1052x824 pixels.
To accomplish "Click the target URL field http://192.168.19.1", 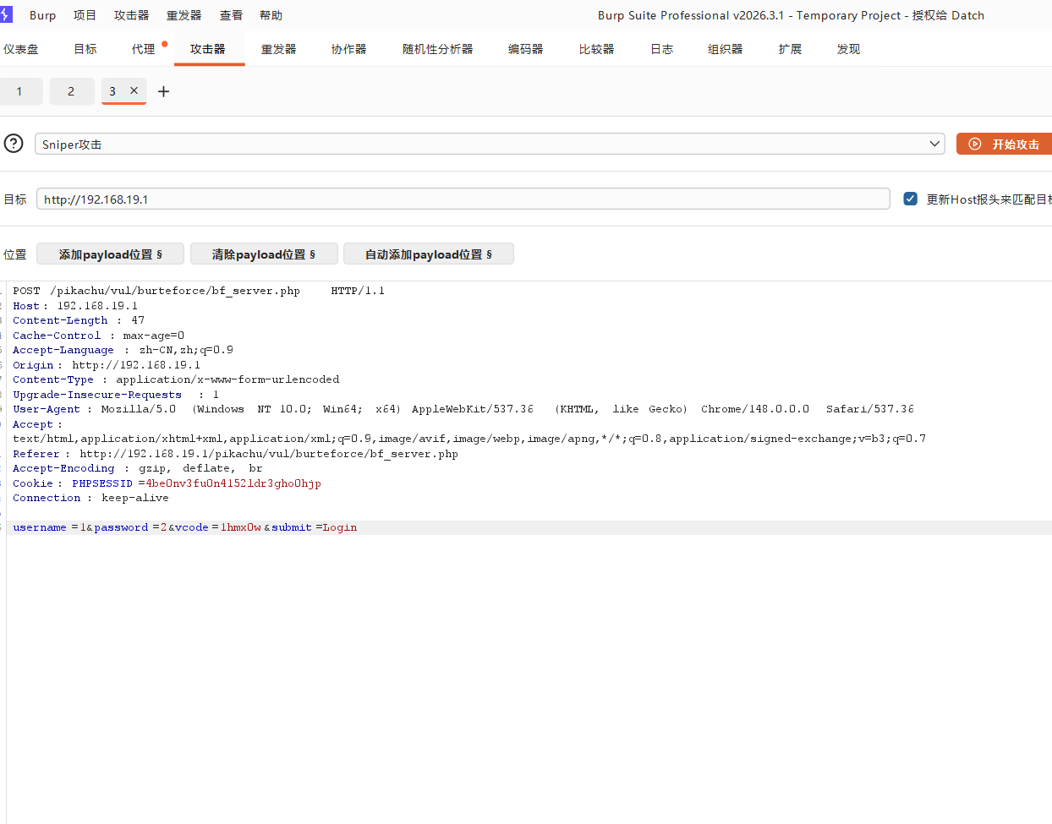I will (463, 199).
